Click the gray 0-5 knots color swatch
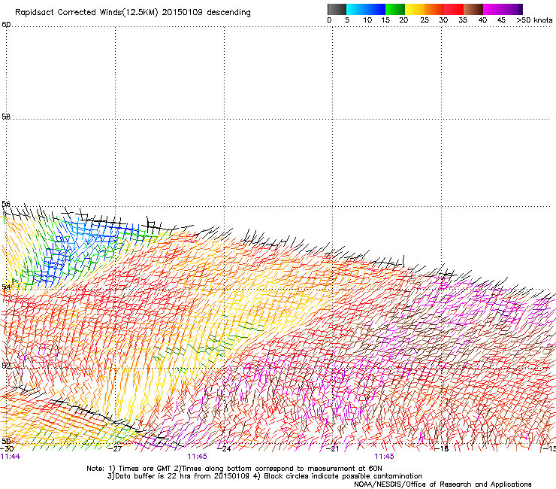The height and width of the screenshot is (489, 556). (x=337, y=9)
